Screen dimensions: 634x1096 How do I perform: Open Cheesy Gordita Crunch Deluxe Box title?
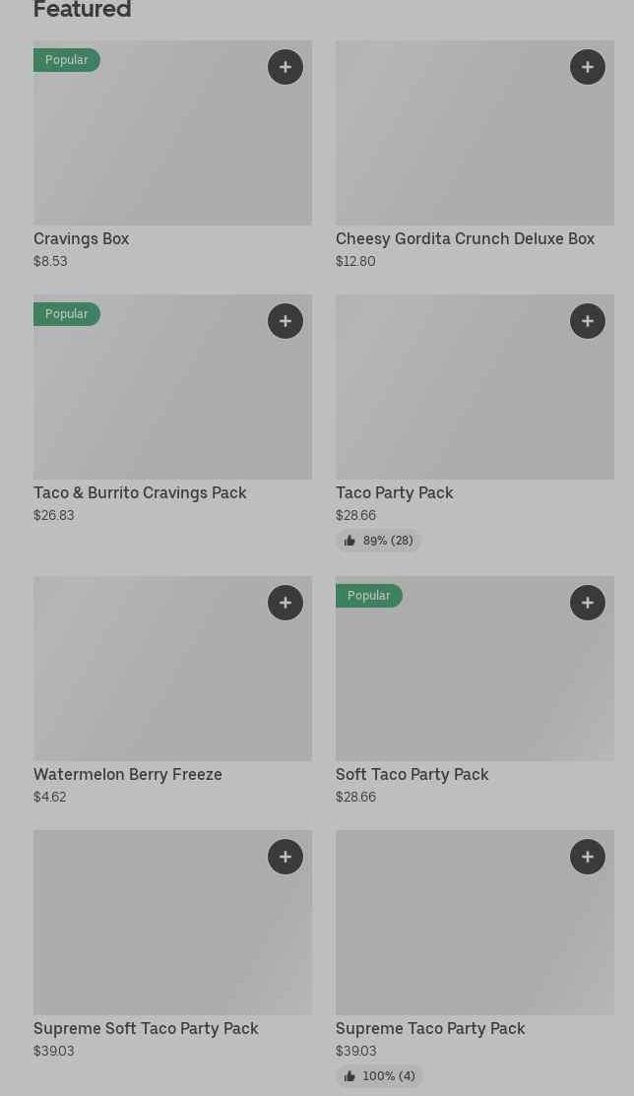(465, 239)
